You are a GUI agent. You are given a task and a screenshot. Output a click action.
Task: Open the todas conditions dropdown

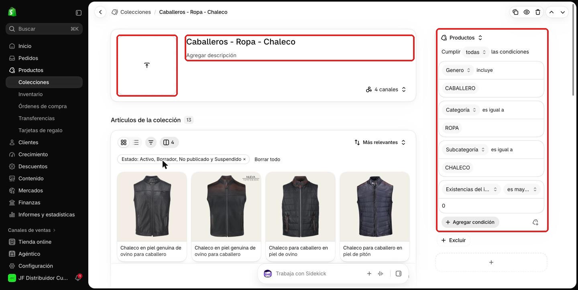(x=476, y=52)
